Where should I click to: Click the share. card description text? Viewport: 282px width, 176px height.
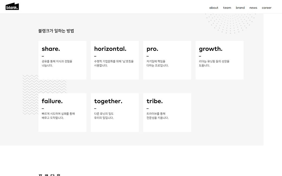pos(57,63)
